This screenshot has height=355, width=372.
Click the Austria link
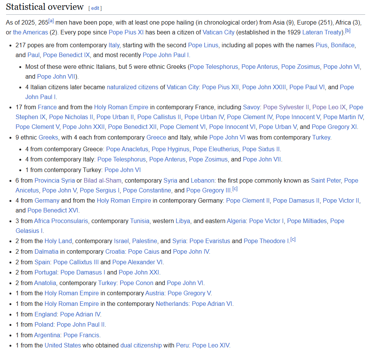155,293
